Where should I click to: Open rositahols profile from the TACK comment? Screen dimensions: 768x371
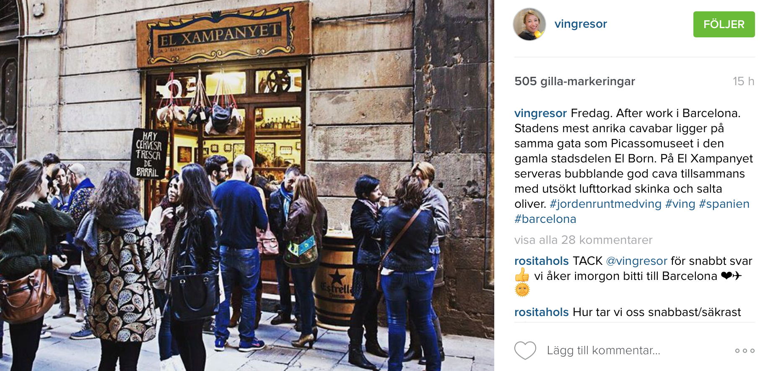click(x=542, y=261)
